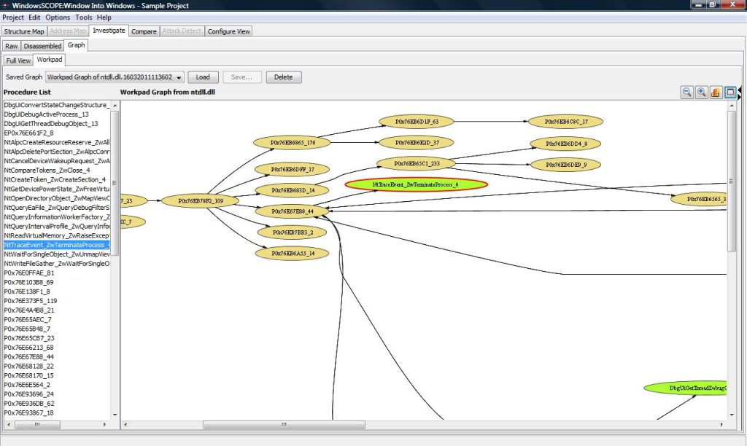Click graph node P0x76EB65C1_233
Screen dimensions: 747x446
(417, 164)
